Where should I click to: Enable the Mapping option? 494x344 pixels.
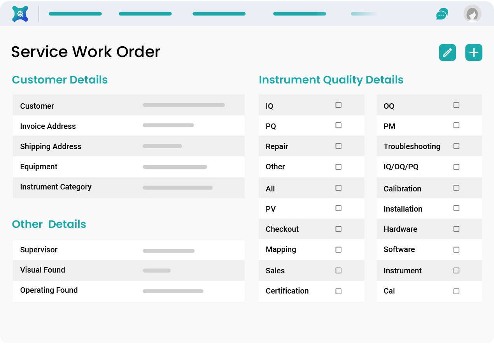pyautogui.click(x=338, y=250)
